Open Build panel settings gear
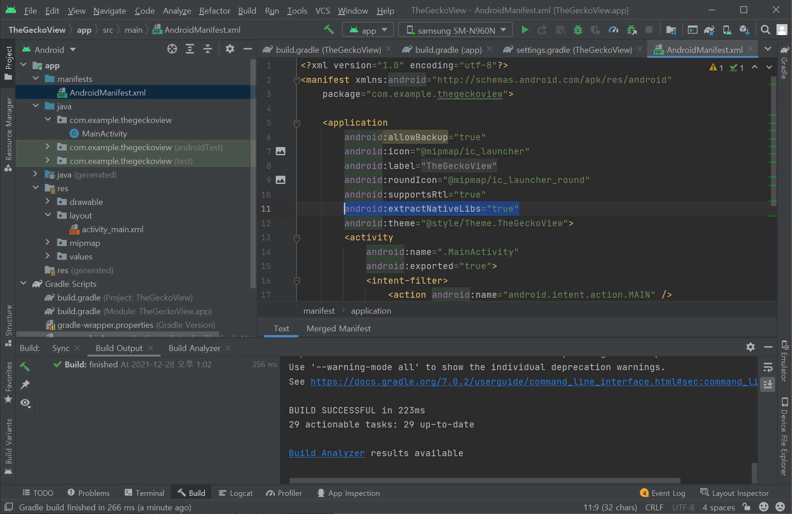This screenshot has height=514, width=792. 751,347
